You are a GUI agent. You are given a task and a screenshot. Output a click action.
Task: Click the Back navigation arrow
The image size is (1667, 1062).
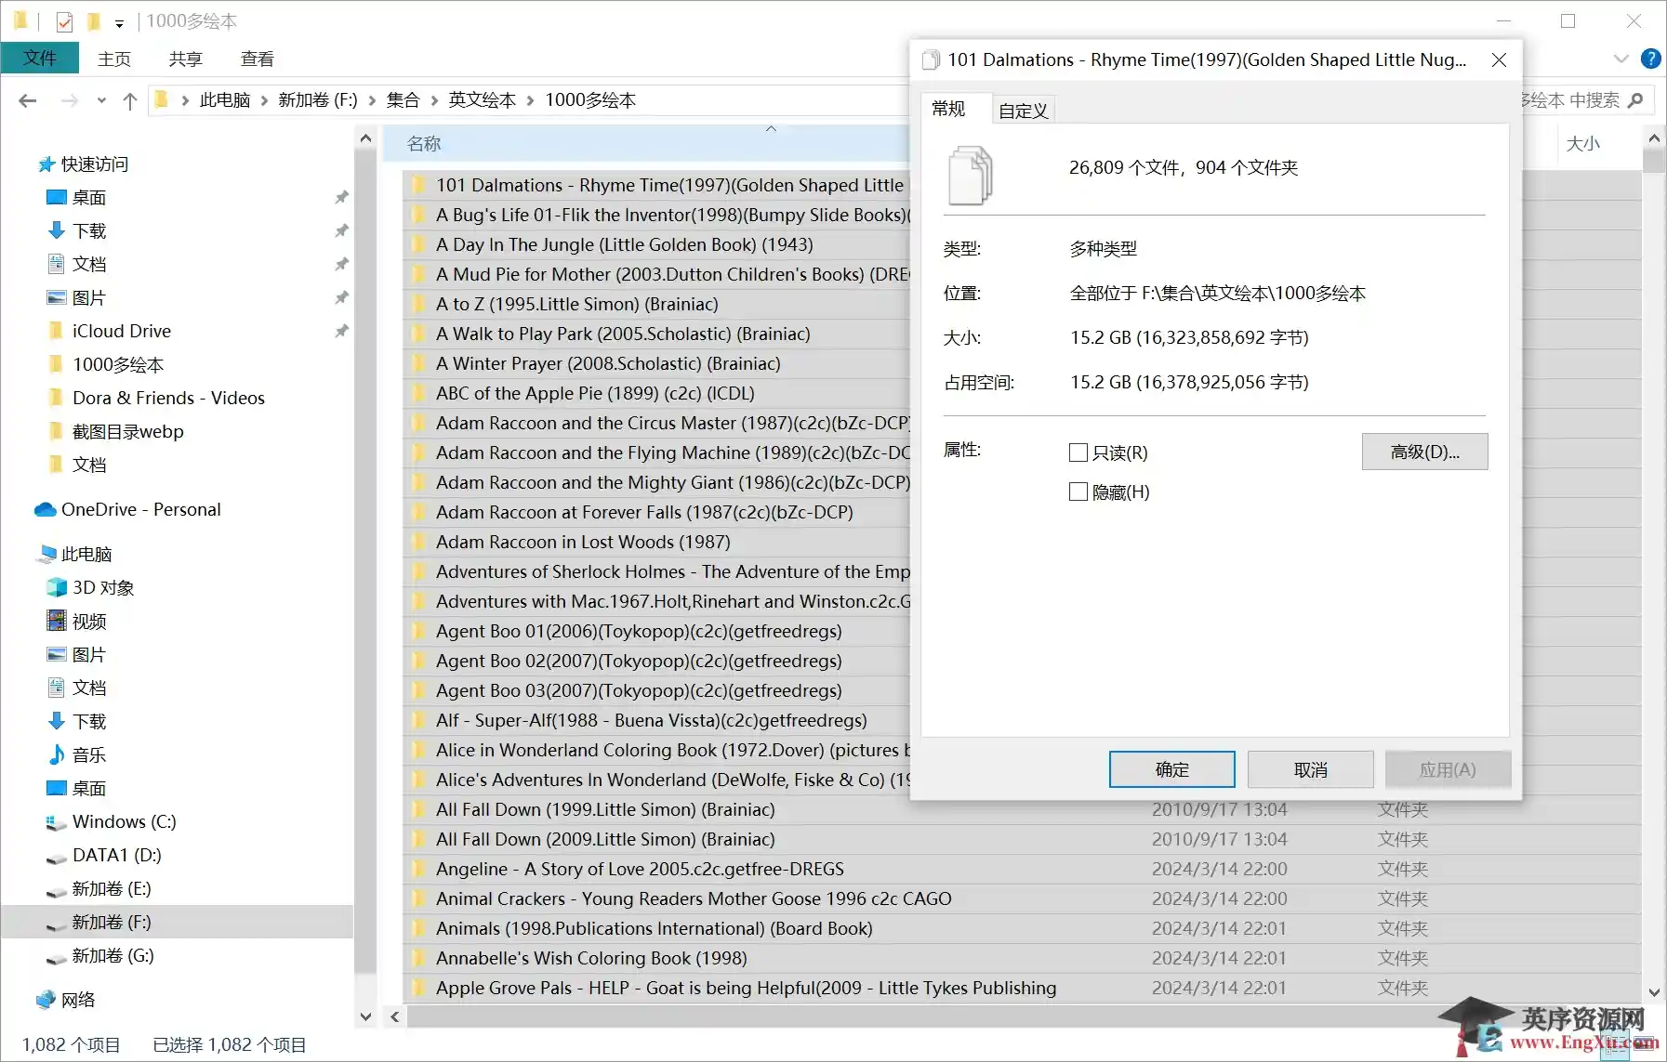28,100
